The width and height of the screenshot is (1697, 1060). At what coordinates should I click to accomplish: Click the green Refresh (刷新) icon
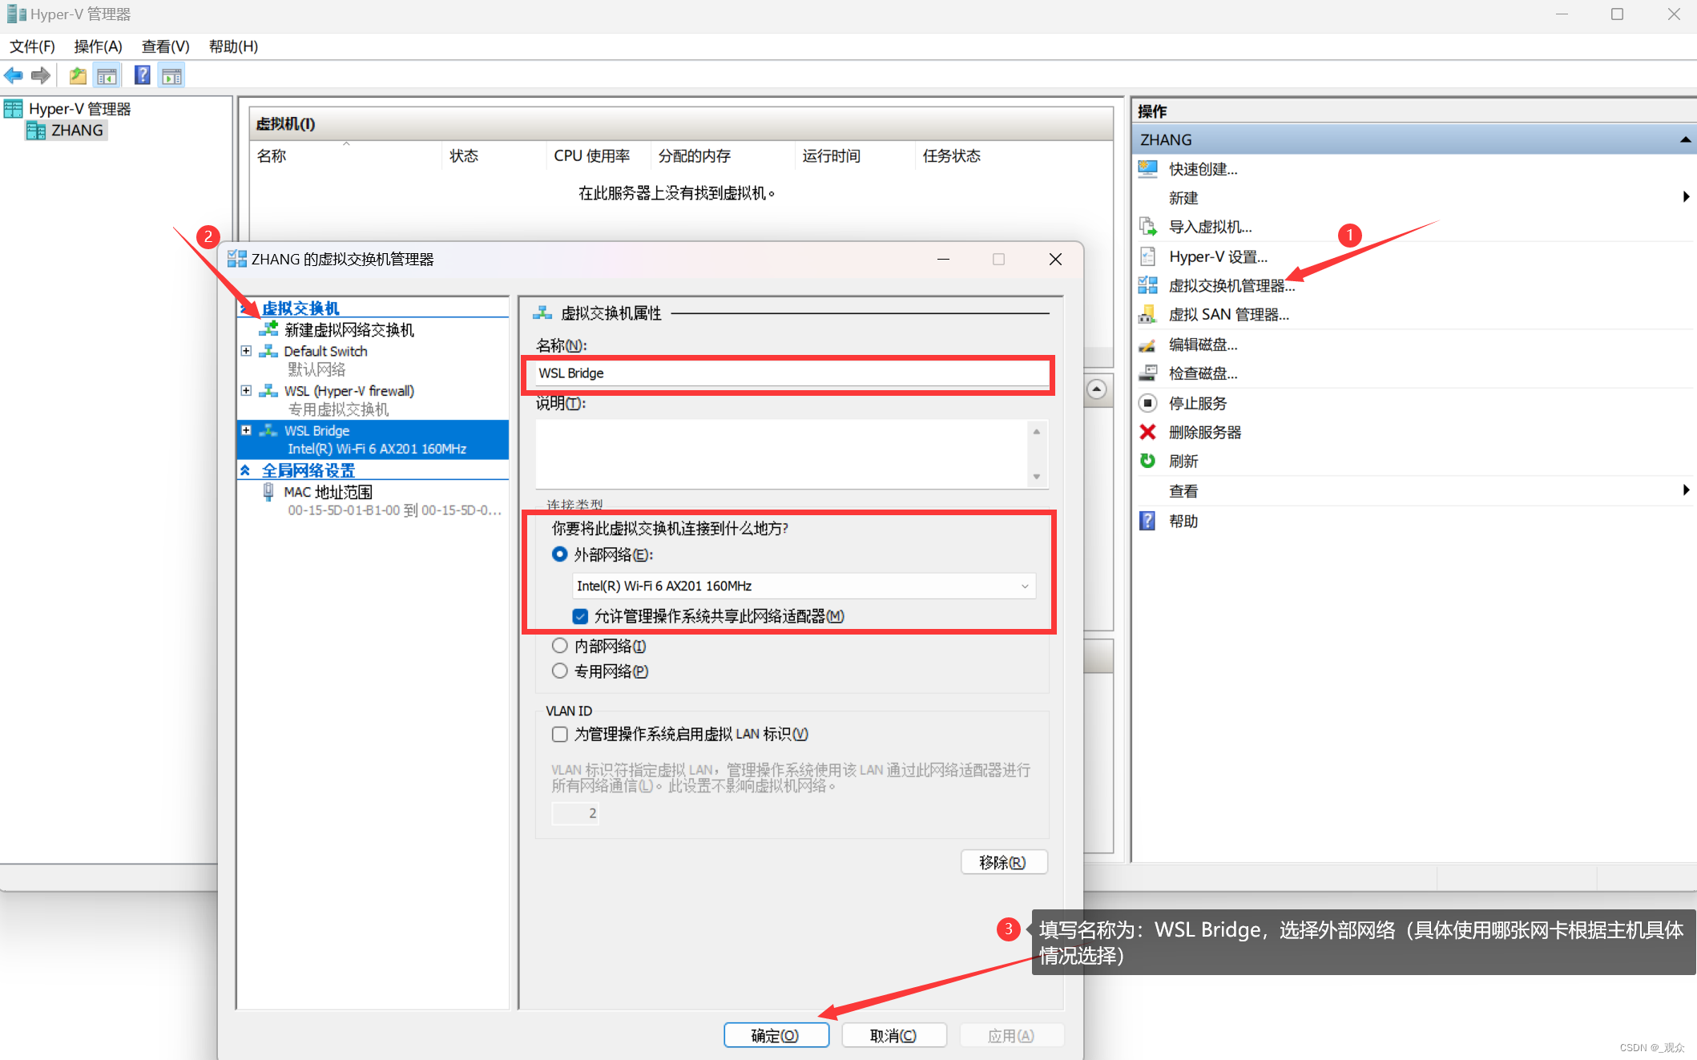coord(1147,461)
